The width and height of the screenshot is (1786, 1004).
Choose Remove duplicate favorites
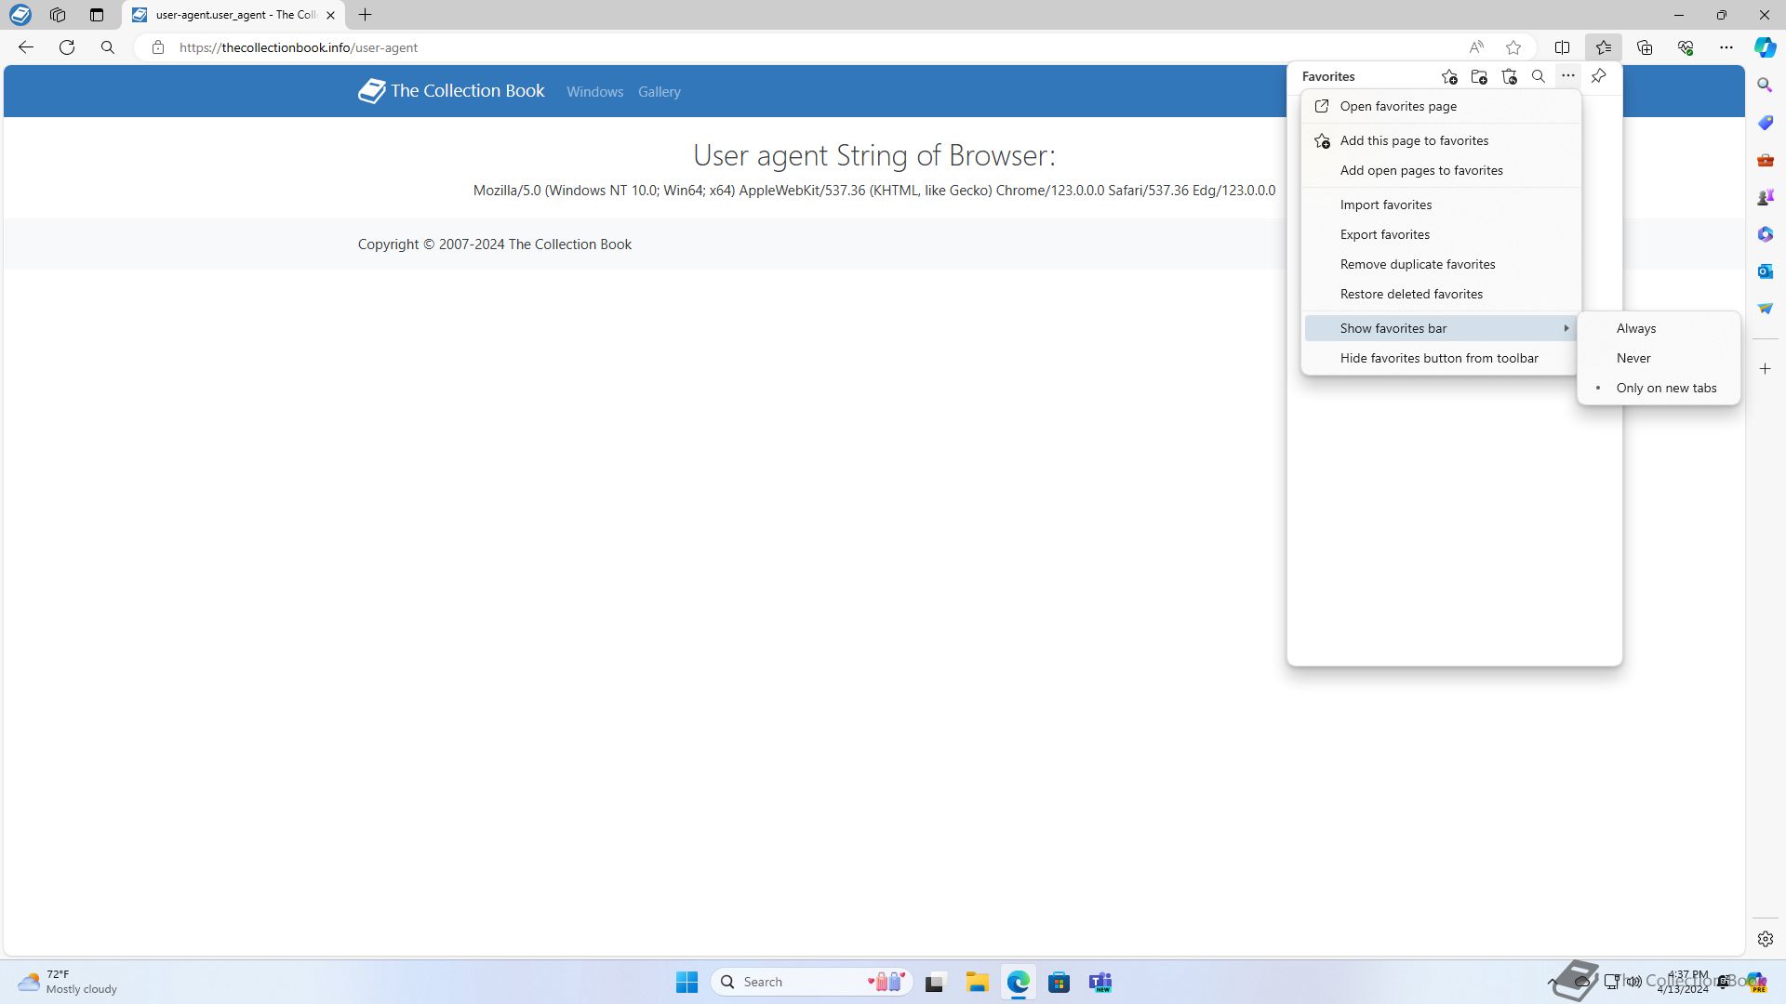coord(1441,264)
